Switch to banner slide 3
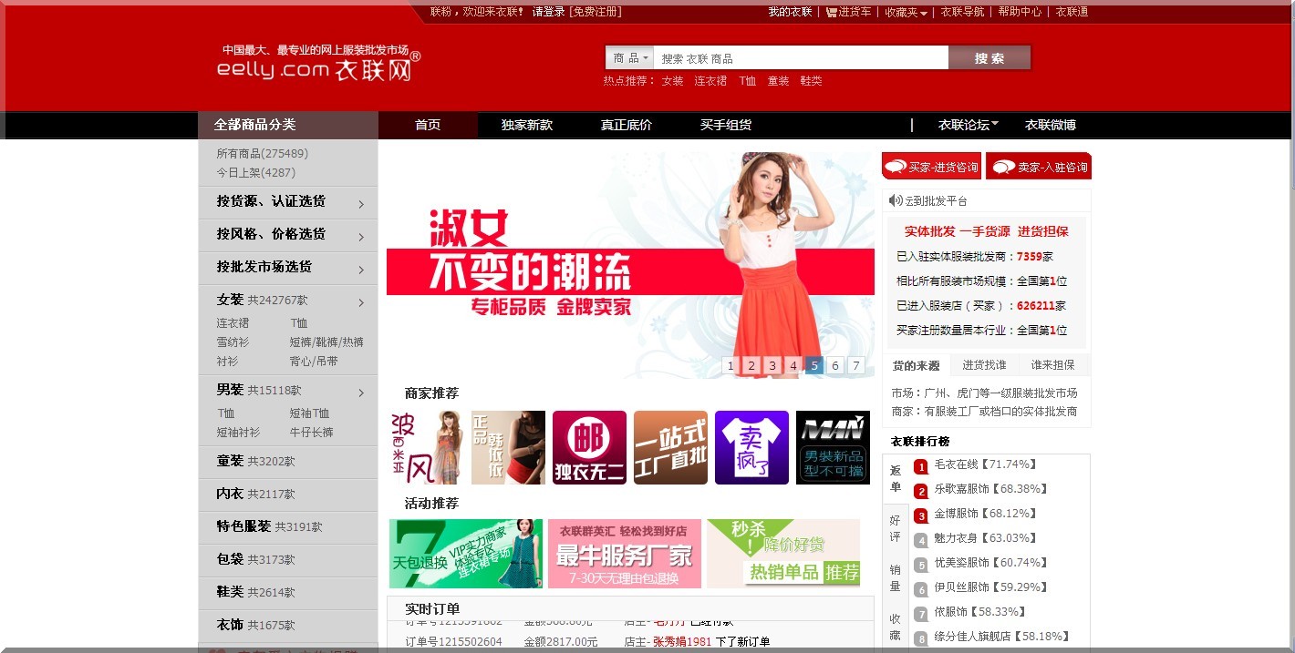1295x653 pixels. coord(772,366)
